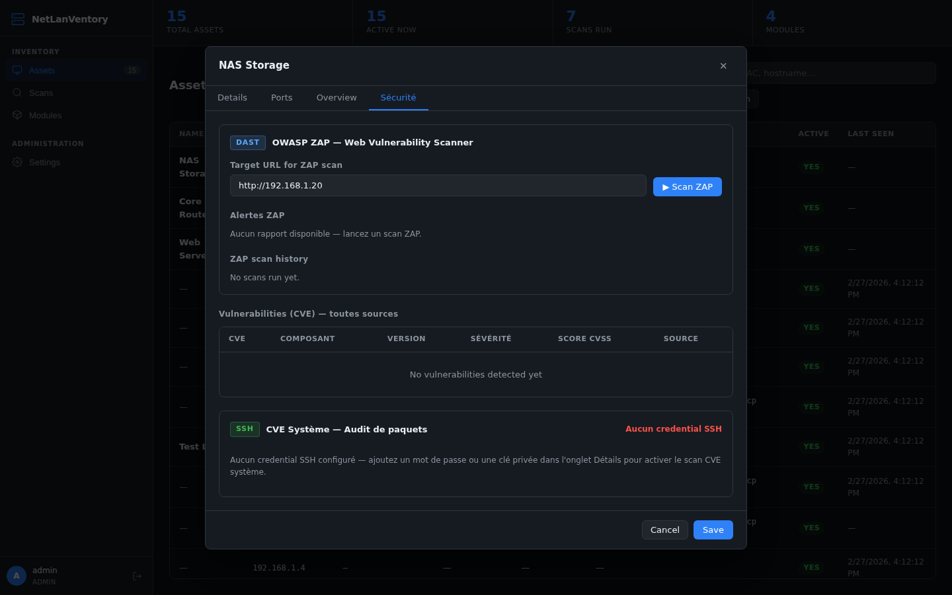Select the Assets monitor icon in the sidebar
Screen dimensions: 952x595
pyautogui.click(x=17, y=70)
